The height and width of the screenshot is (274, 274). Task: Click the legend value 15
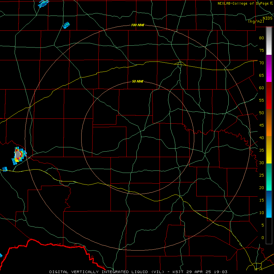click(x=262, y=200)
